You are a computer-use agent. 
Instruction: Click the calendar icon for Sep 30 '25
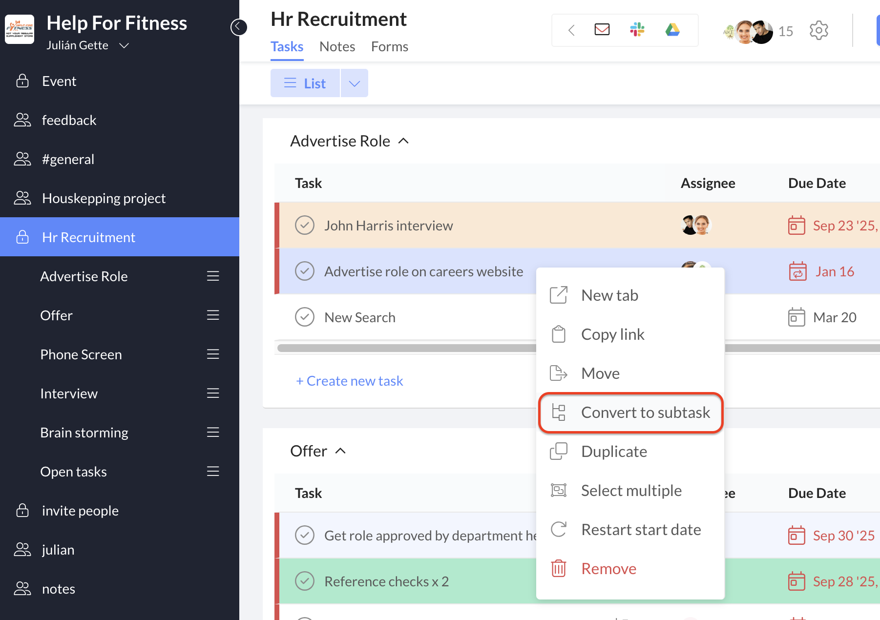tap(796, 536)
